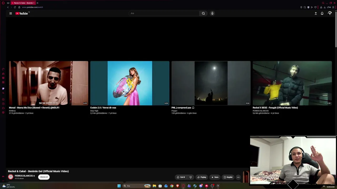Open the tab islands/workspaces icon
This screenshot has height=189, width=337.
[8, 3]
